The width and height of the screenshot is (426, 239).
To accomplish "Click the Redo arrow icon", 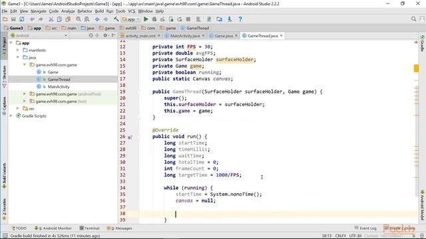I will [41, 19].
